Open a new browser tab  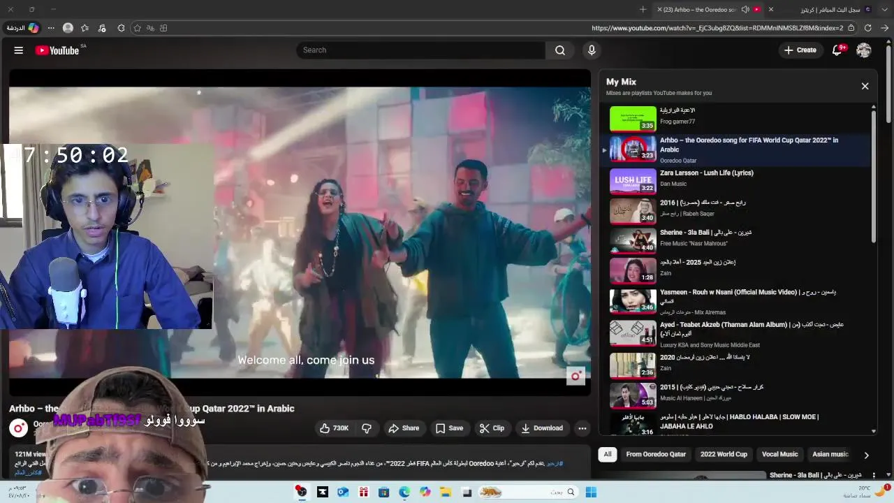643,9
